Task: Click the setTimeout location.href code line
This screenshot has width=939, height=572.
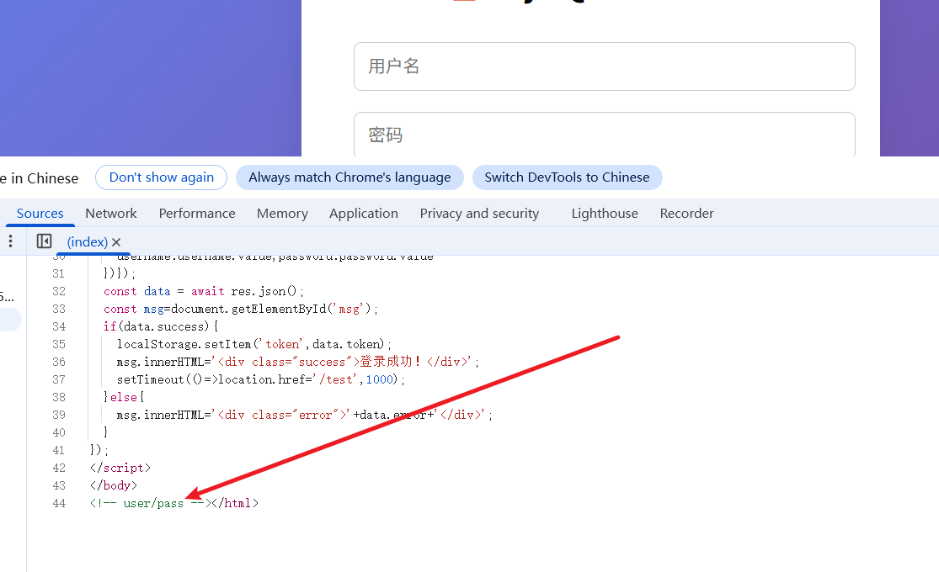Action: point(261,380)
